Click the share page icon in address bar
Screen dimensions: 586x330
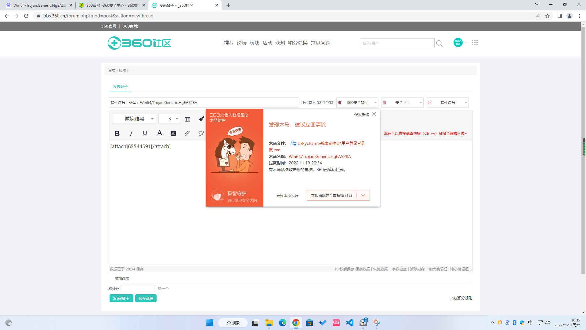point(538,16)
